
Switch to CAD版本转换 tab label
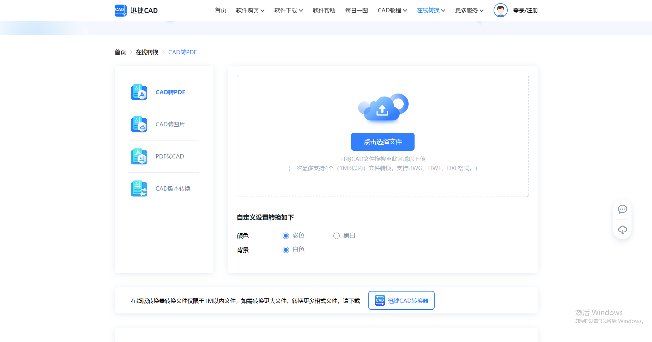pos(173,188)
